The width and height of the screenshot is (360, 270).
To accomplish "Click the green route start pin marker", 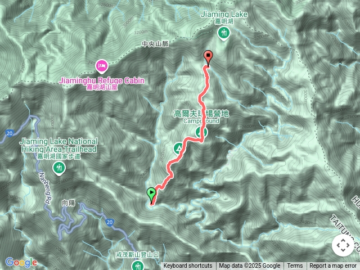I will 151,195.
